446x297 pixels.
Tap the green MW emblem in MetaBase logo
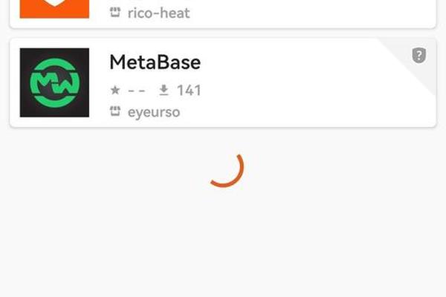coord(54,82)
